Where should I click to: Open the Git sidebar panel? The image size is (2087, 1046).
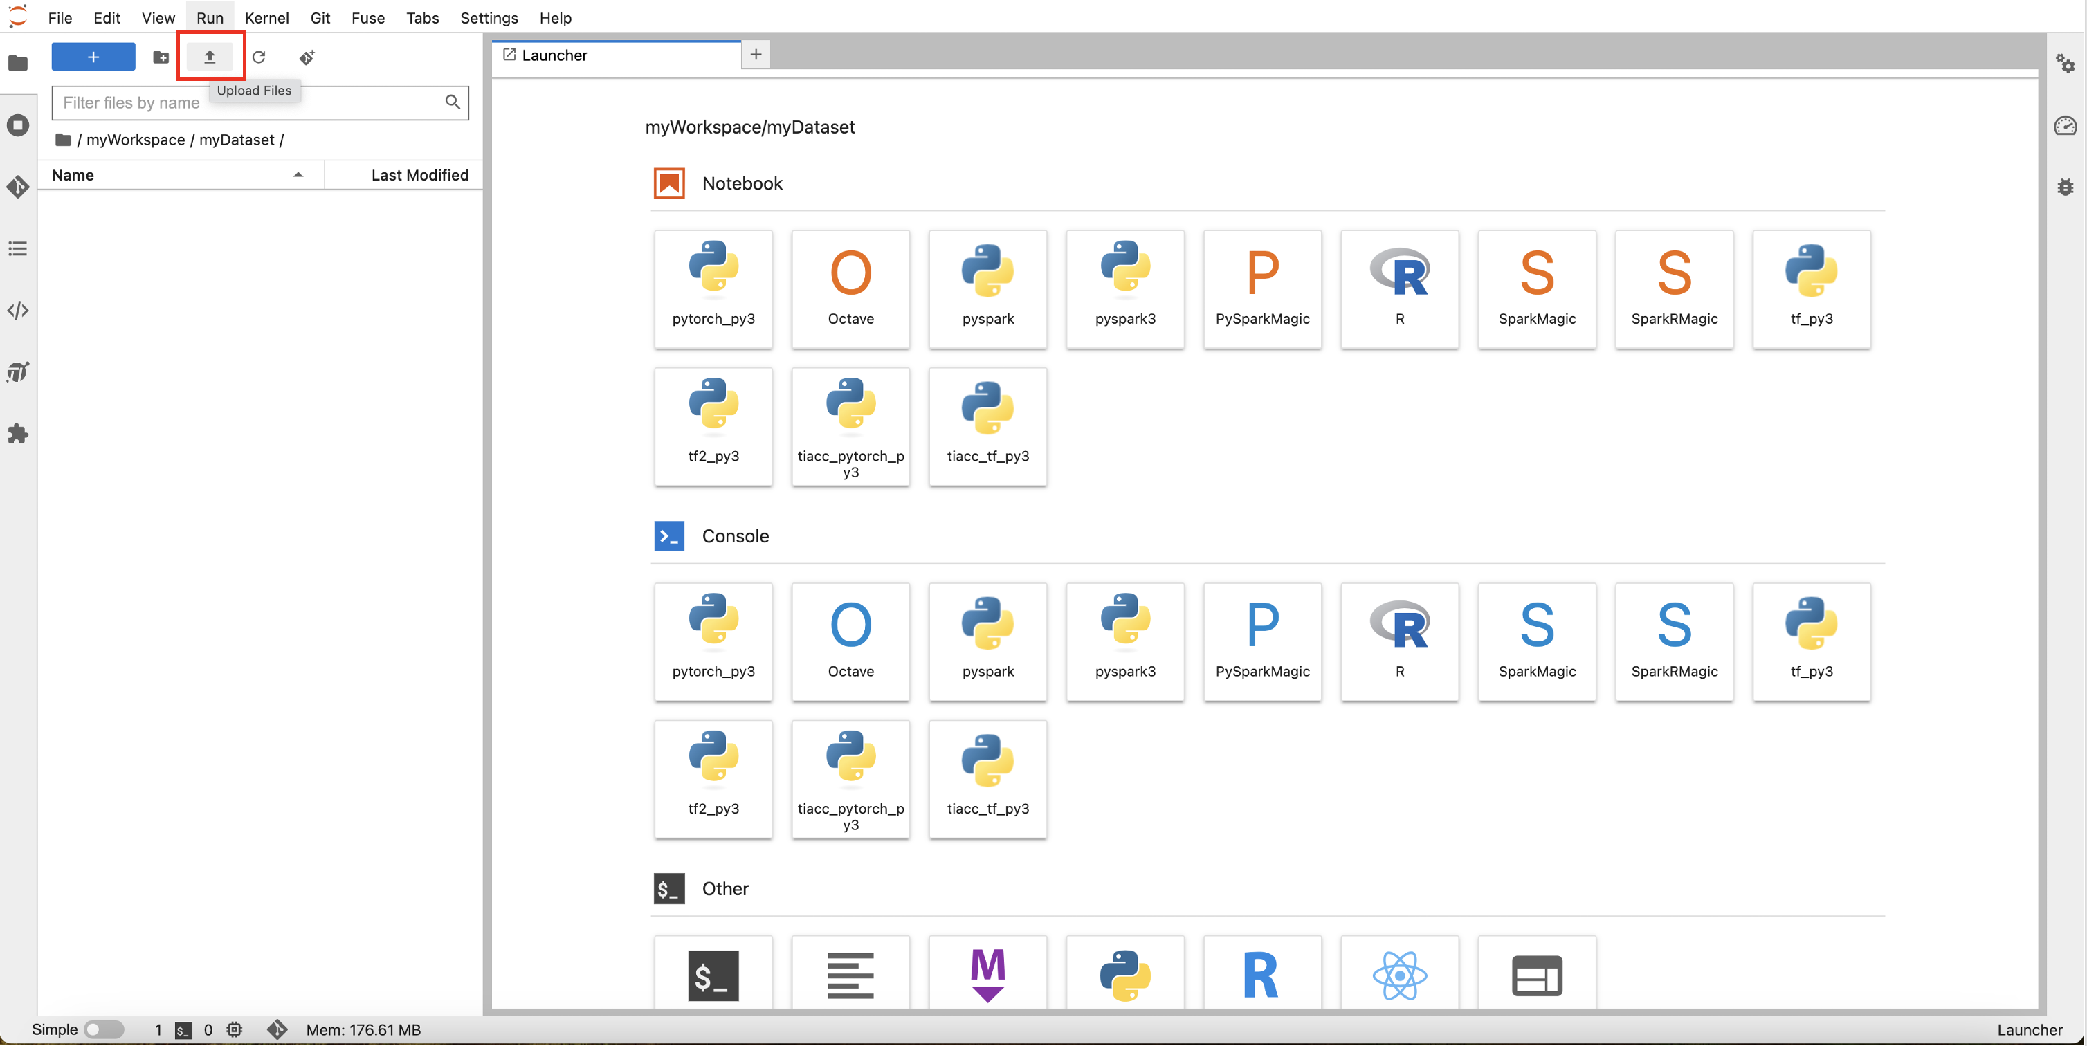point(18,186)
